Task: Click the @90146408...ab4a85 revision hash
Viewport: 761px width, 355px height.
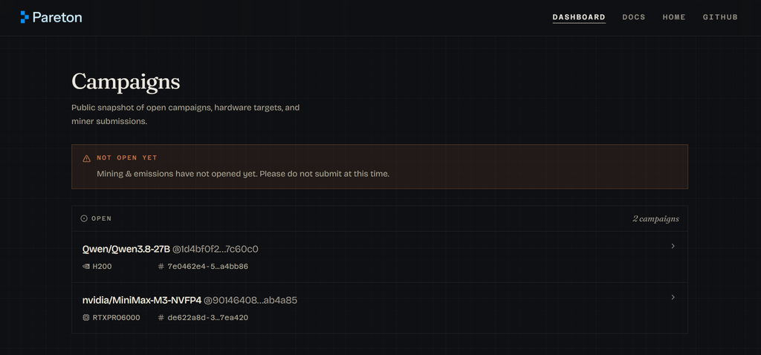Action: pyautogui.click(x=250, y=301)
